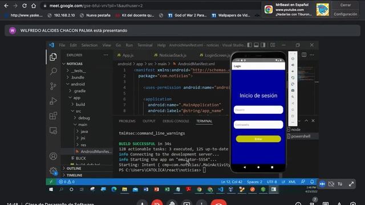Click the red leave call button

point(218,203)
